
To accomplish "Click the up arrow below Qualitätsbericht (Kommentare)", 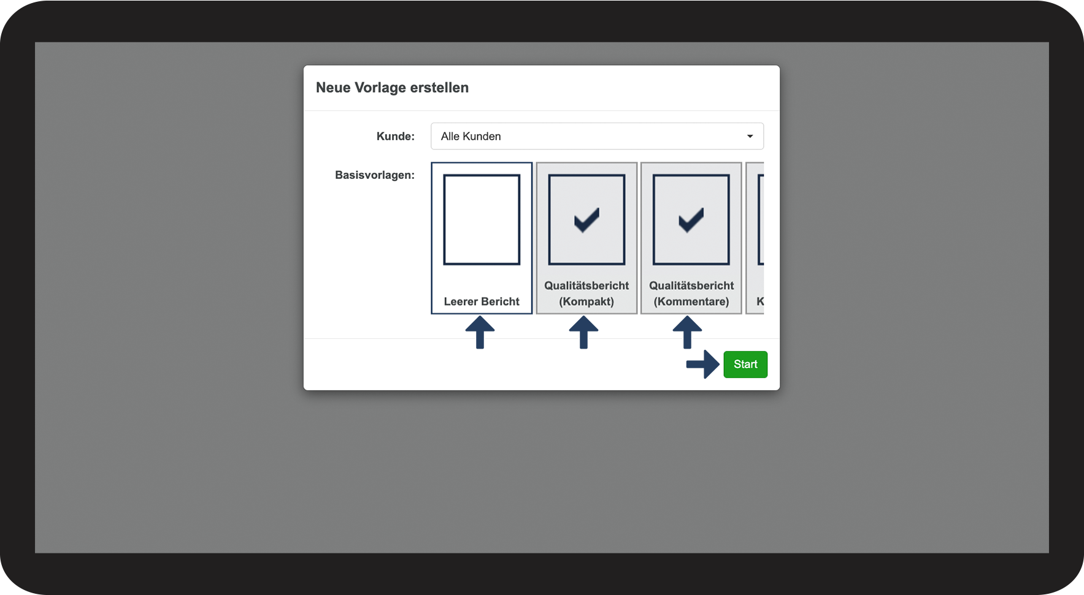I will [687, 333].
